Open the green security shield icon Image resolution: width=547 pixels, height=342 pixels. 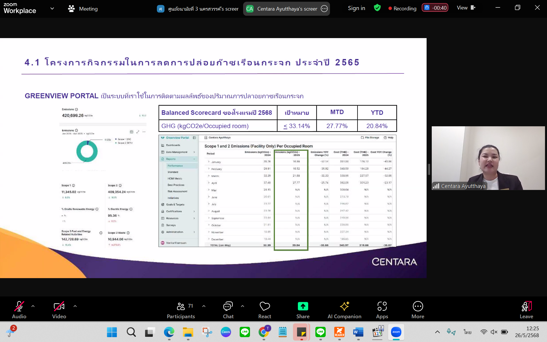pos(377,8)
